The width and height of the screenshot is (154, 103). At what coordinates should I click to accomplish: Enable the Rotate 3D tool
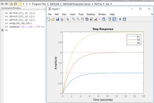(x=87, y=19)
